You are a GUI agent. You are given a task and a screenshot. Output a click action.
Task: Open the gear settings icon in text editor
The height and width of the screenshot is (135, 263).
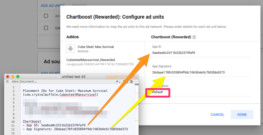point(7,81)
